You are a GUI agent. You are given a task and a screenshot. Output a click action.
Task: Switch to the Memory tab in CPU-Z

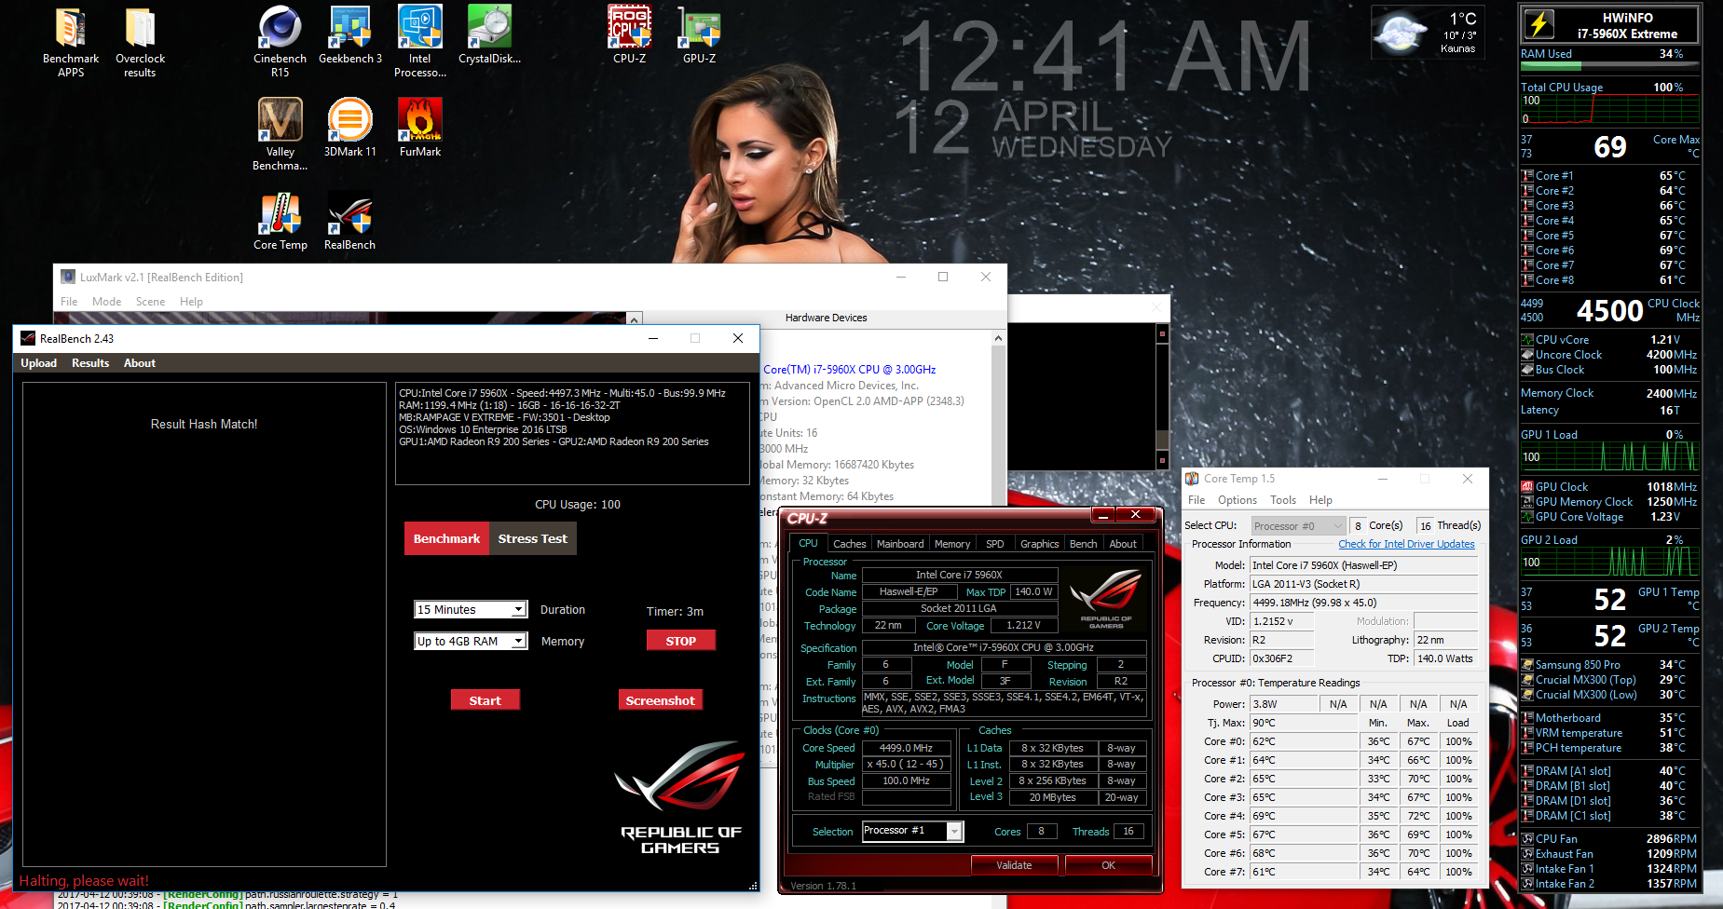coord(952,544)
